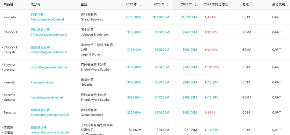Follow the Lisocabtagene maraleucel link
Viewport: 290px width, 135px height.
tap(49, 67)
